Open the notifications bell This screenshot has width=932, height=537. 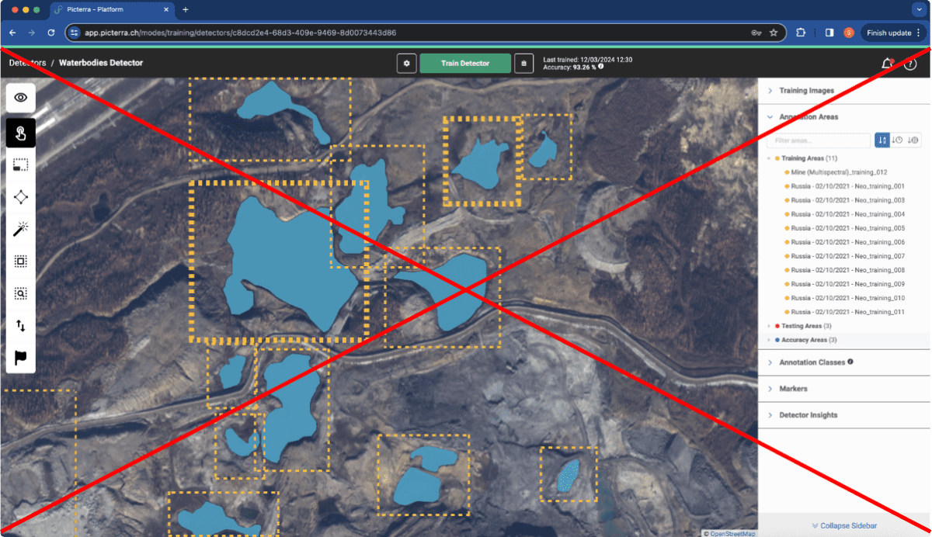(887, 64)
